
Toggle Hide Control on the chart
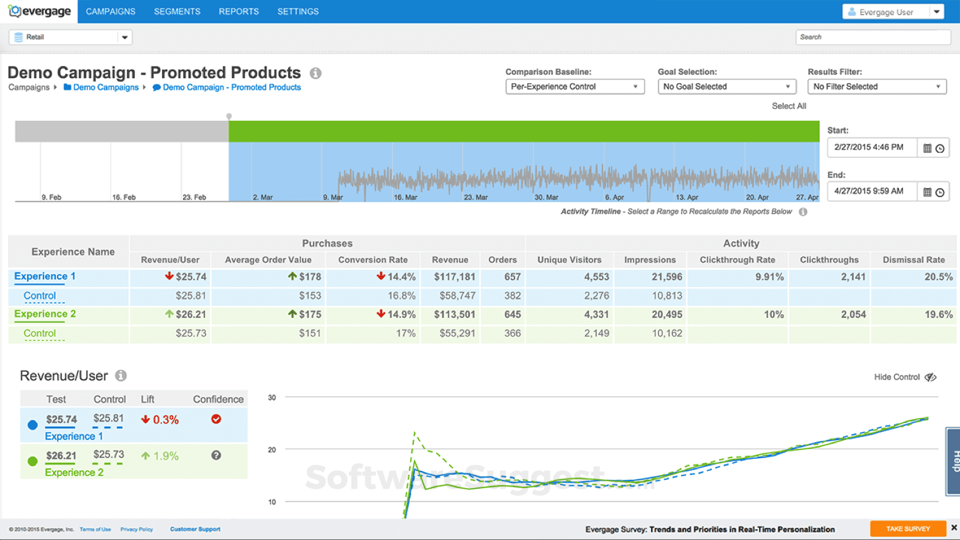click(x=904, y=377)
